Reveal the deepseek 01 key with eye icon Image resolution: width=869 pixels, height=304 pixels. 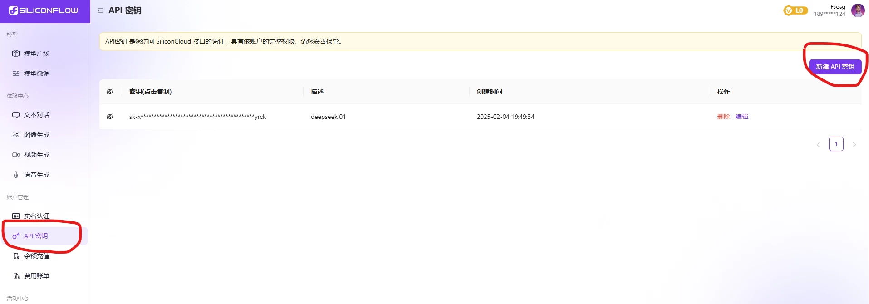[110, 117]
